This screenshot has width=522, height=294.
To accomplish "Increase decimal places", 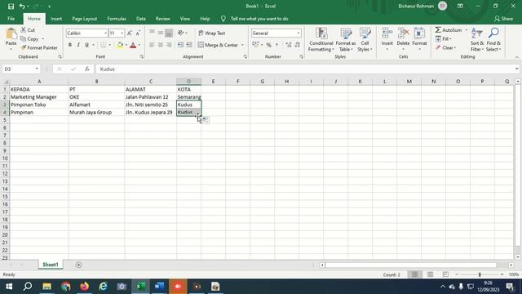I will pos(288,45).
